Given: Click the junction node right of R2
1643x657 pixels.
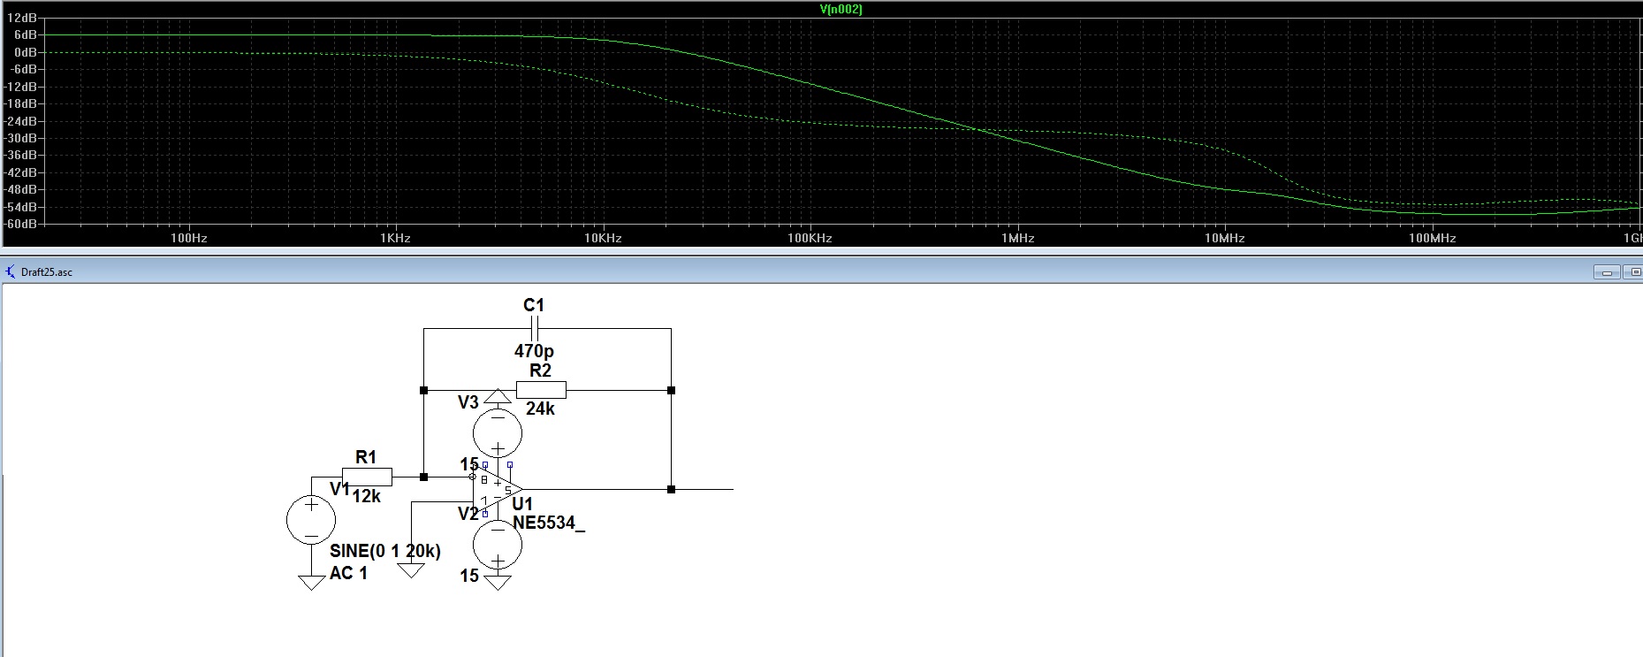Looking at the screenshot, I should point(671,390).
